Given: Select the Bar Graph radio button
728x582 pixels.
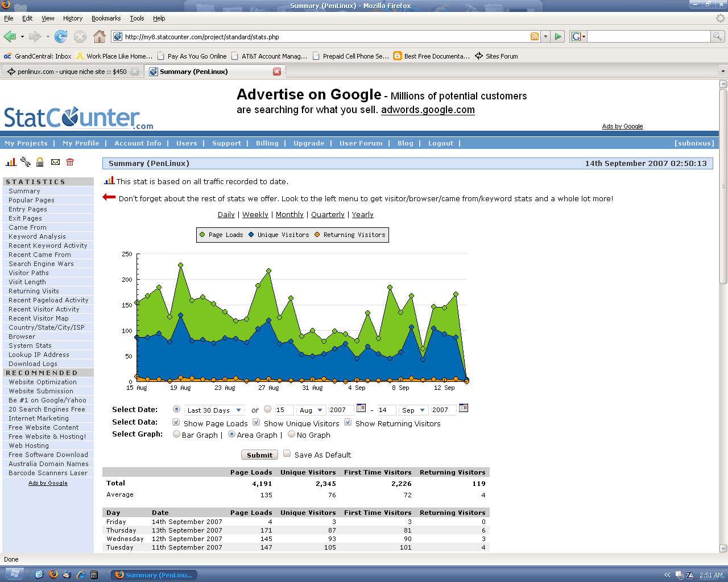Looking at the screenshot, I should [x=176, y=434].
